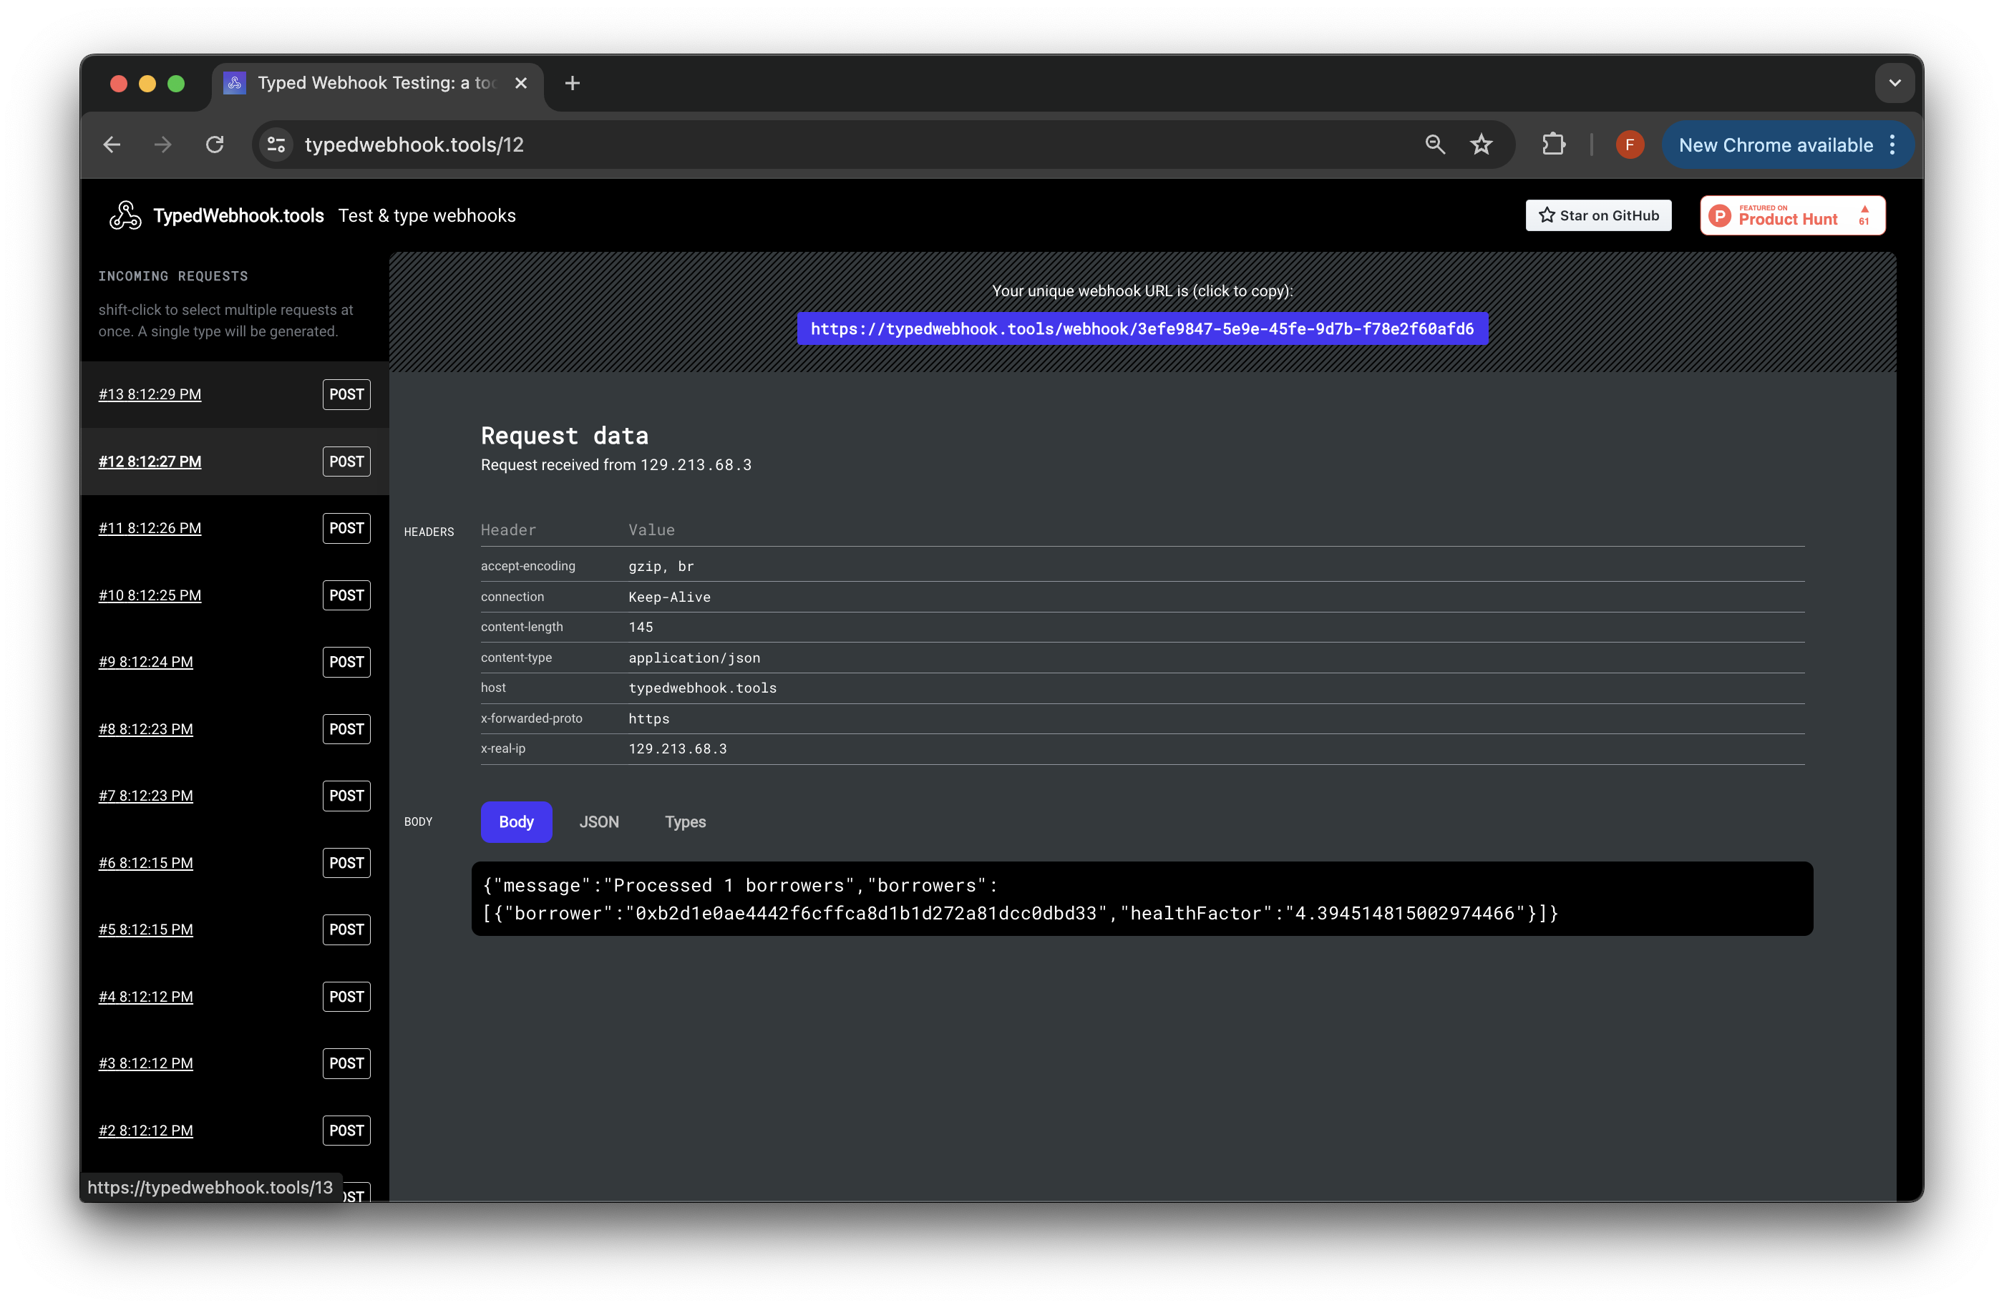2004x1308 pixels.
Task: Close the Typed Webhook Testing tab
Action: pos(520,83)
